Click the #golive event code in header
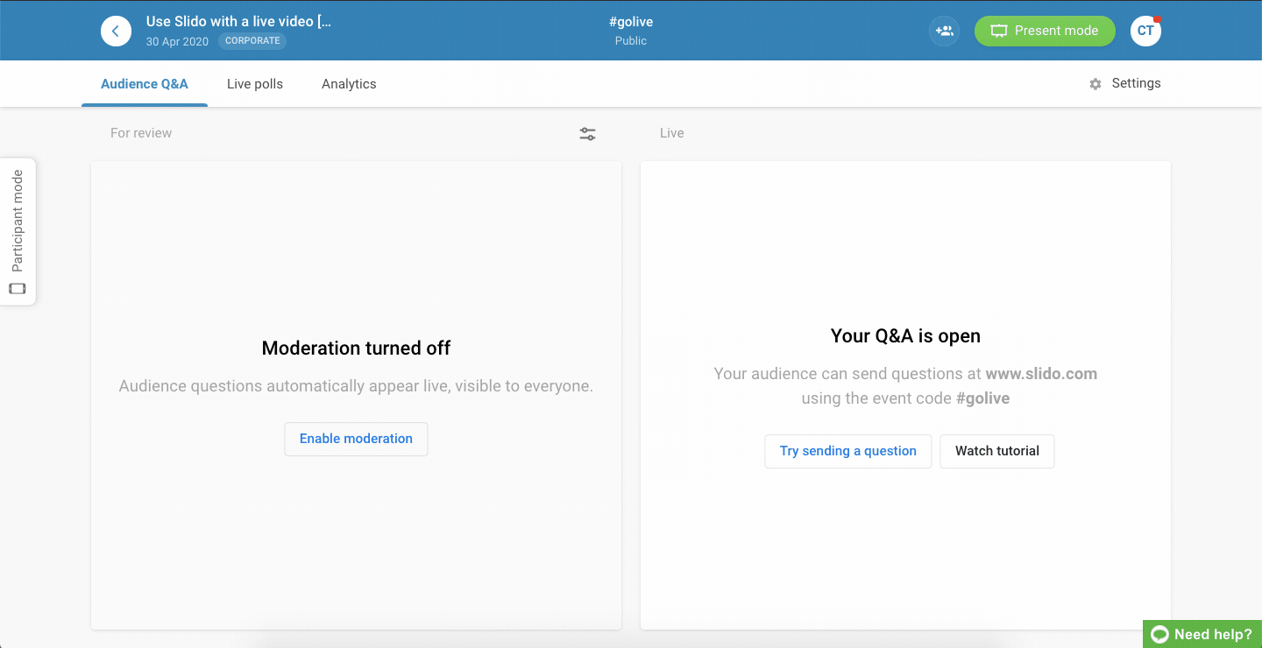This screenshot has height=648, width=1262. click(631, 22)
